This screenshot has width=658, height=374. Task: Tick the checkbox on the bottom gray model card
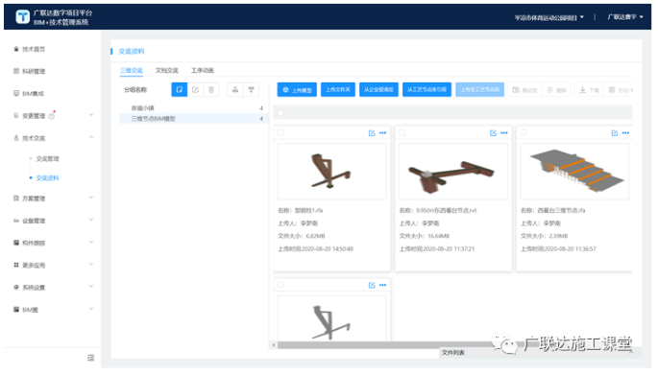tap(280, 285)
